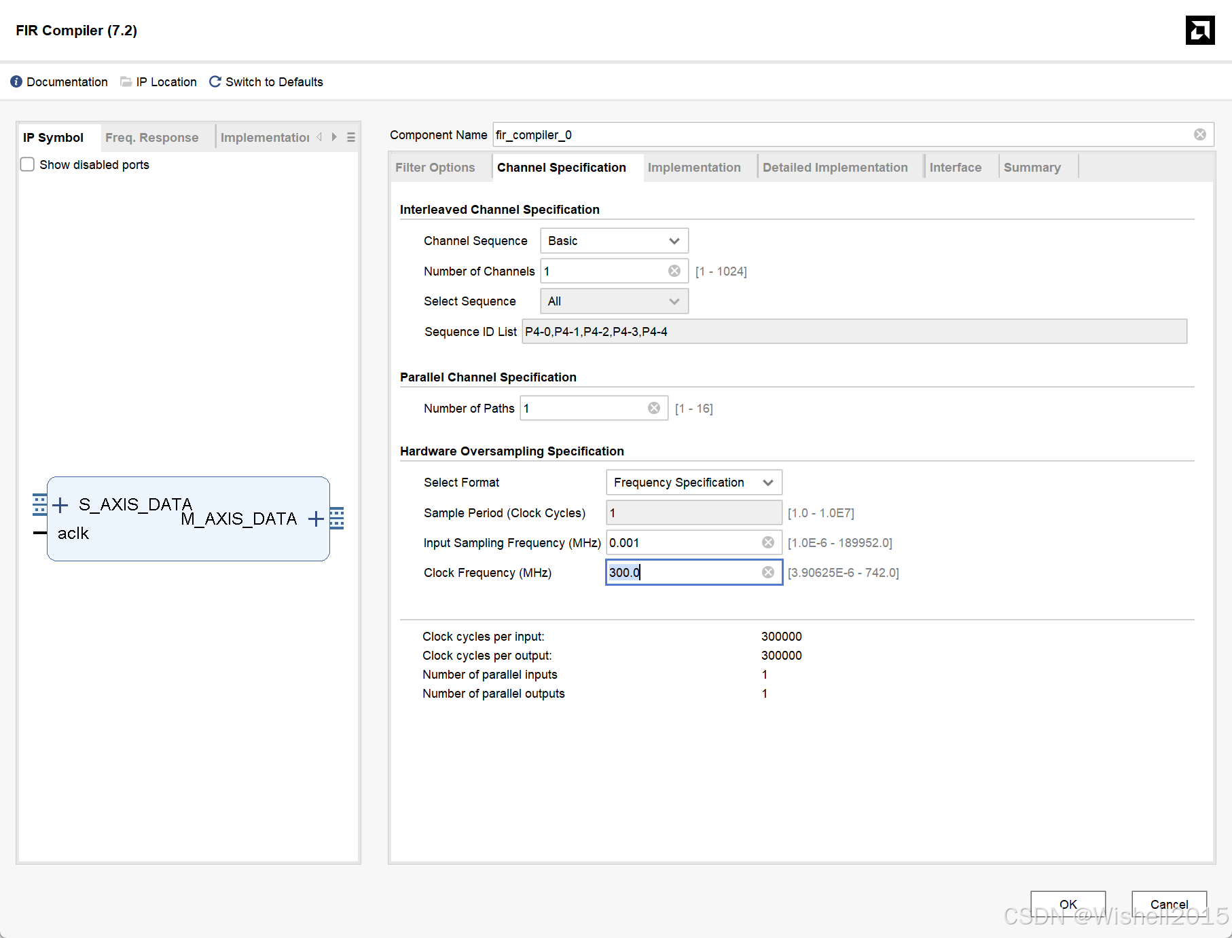Click the IP Location link
Screen dimensions: 1232x938
[166, 81]
